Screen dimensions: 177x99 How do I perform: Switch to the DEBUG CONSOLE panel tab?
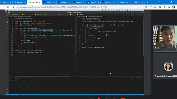(x=28, y=78)
